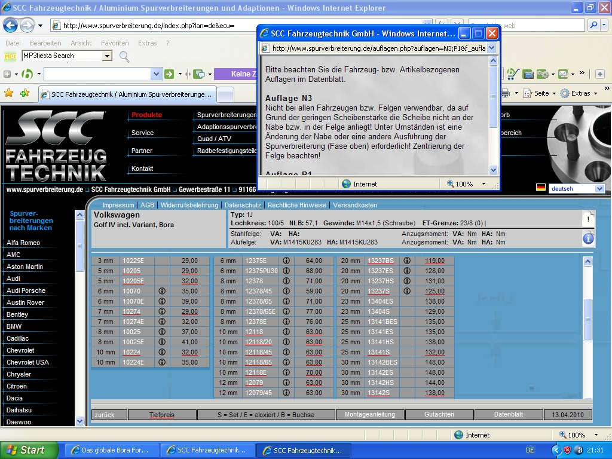Click the Montageanleitung button
This screenshot has height=459, width=612.
369,415
